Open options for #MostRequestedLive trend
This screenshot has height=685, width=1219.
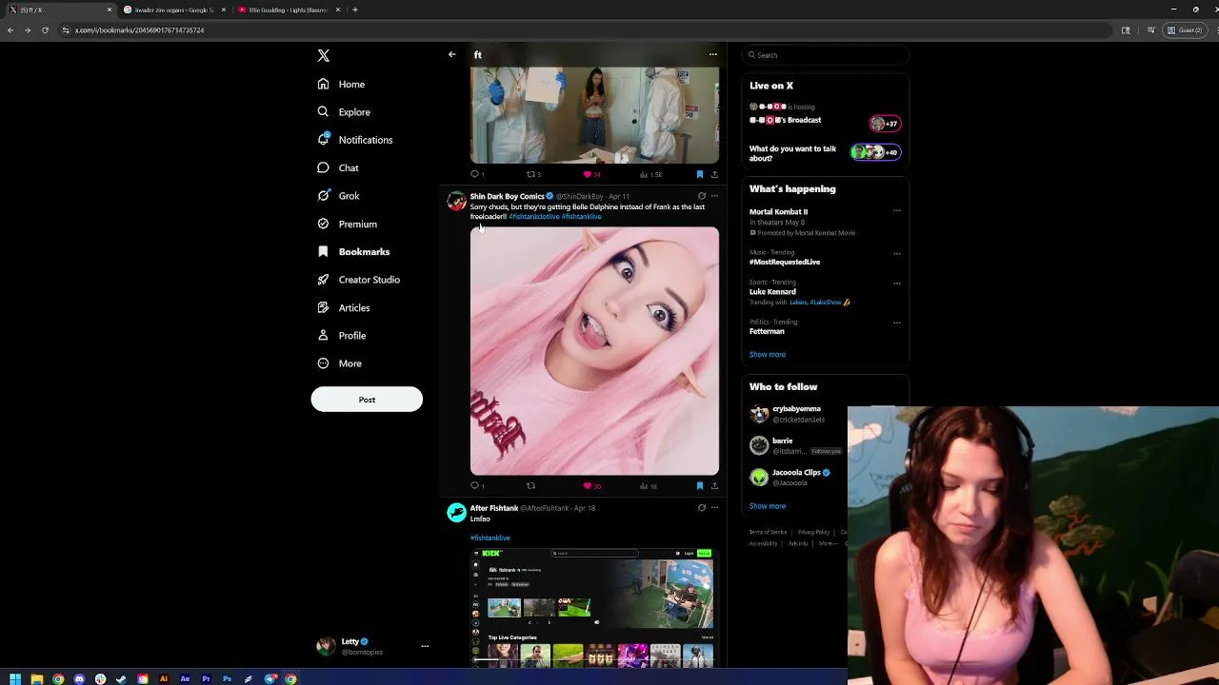(897, 253)
